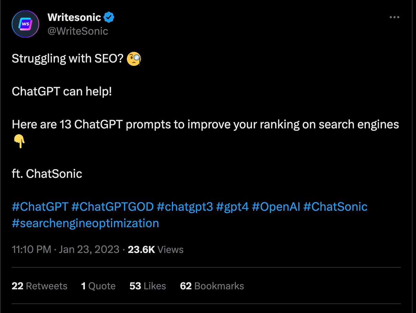Screen dimensions: 416x313
Task: Select the #gpt4 hashtag
Action: point(232,207)
